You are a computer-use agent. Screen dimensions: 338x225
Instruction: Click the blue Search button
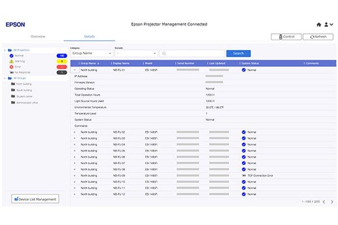point(238,53)
